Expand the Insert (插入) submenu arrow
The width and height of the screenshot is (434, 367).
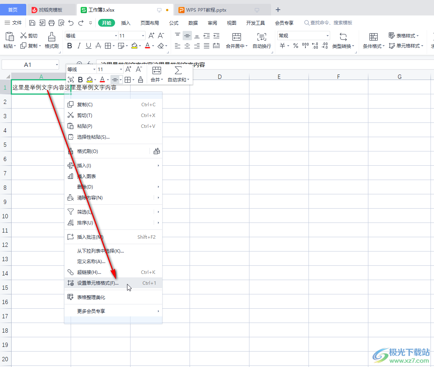(x=158, y=166)
